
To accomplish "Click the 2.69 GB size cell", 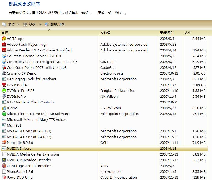I will click(199, 85).
